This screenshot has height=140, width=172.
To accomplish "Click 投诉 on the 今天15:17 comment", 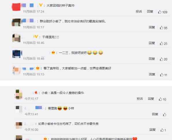I will tap(140, 99).
